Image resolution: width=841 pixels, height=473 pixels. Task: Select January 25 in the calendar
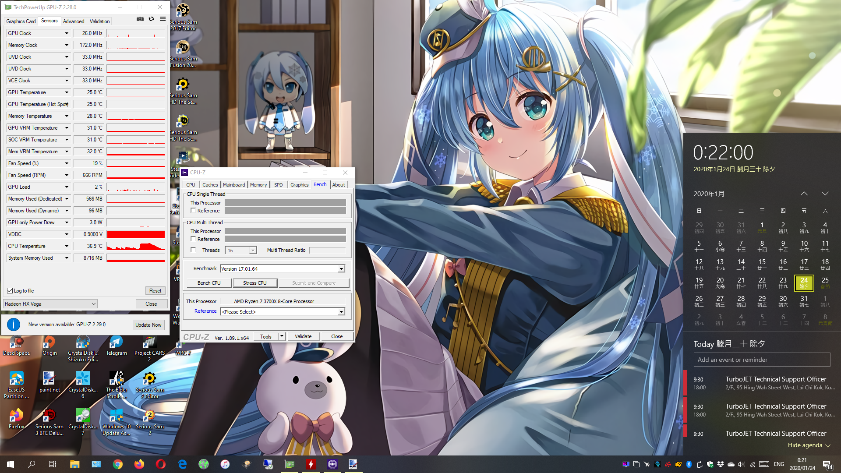(825, 283)
